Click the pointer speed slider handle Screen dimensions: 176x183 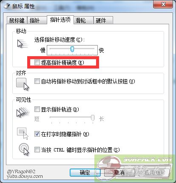[x=72, y=49]
